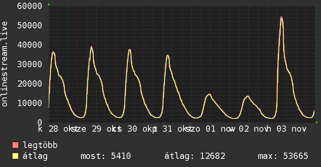Click the átlag legend label beside yellow swatch
Image resolution: width=321 pixels, height=167 pixels.
click(35, 156)
